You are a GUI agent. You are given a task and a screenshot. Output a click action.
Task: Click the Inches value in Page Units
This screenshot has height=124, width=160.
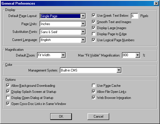coord(45,24)
